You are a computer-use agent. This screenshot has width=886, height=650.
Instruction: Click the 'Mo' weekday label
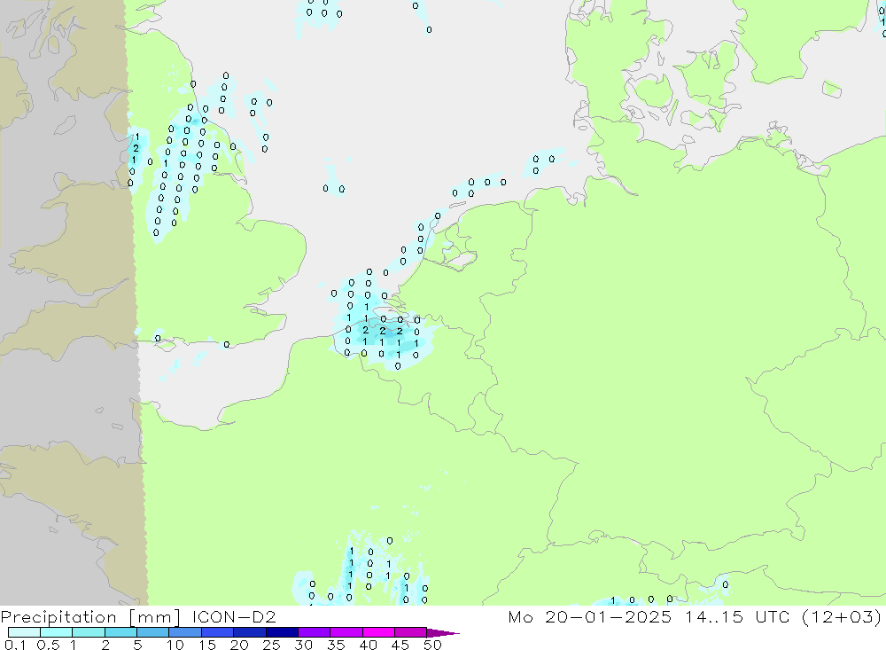[x=520, y=616]
